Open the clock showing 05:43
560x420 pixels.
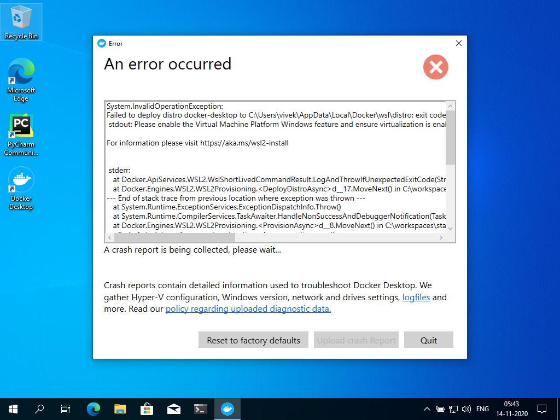(x=511, y=409)
